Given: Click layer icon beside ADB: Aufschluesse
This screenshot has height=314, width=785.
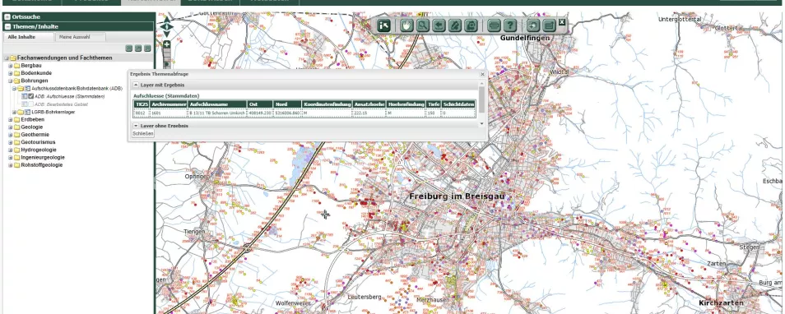Looking at the screenshot, I should click(x=25, y=96).
